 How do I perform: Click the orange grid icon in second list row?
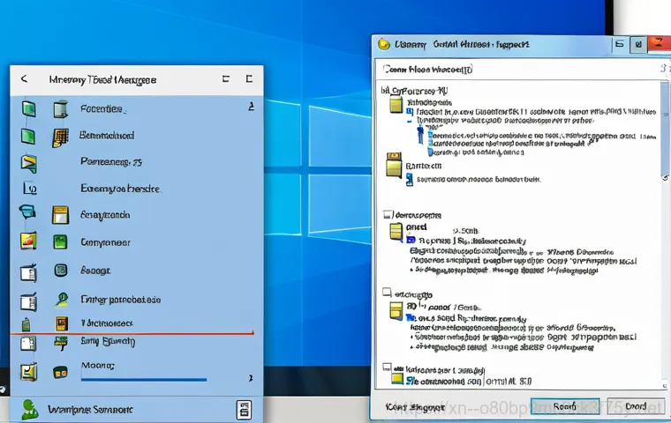coord(60,137)
